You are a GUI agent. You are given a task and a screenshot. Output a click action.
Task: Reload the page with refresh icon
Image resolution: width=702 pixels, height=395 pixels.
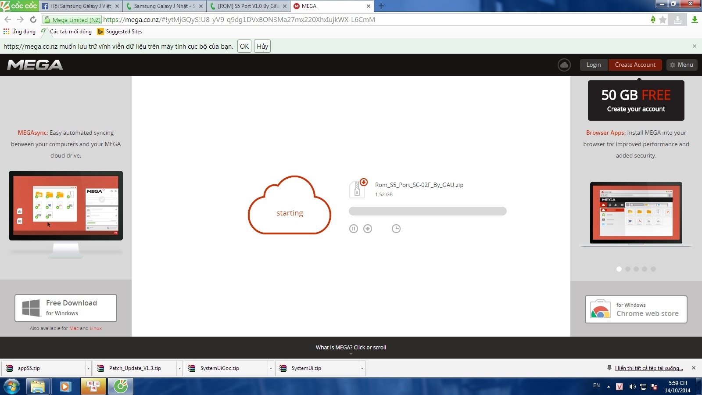33,20
